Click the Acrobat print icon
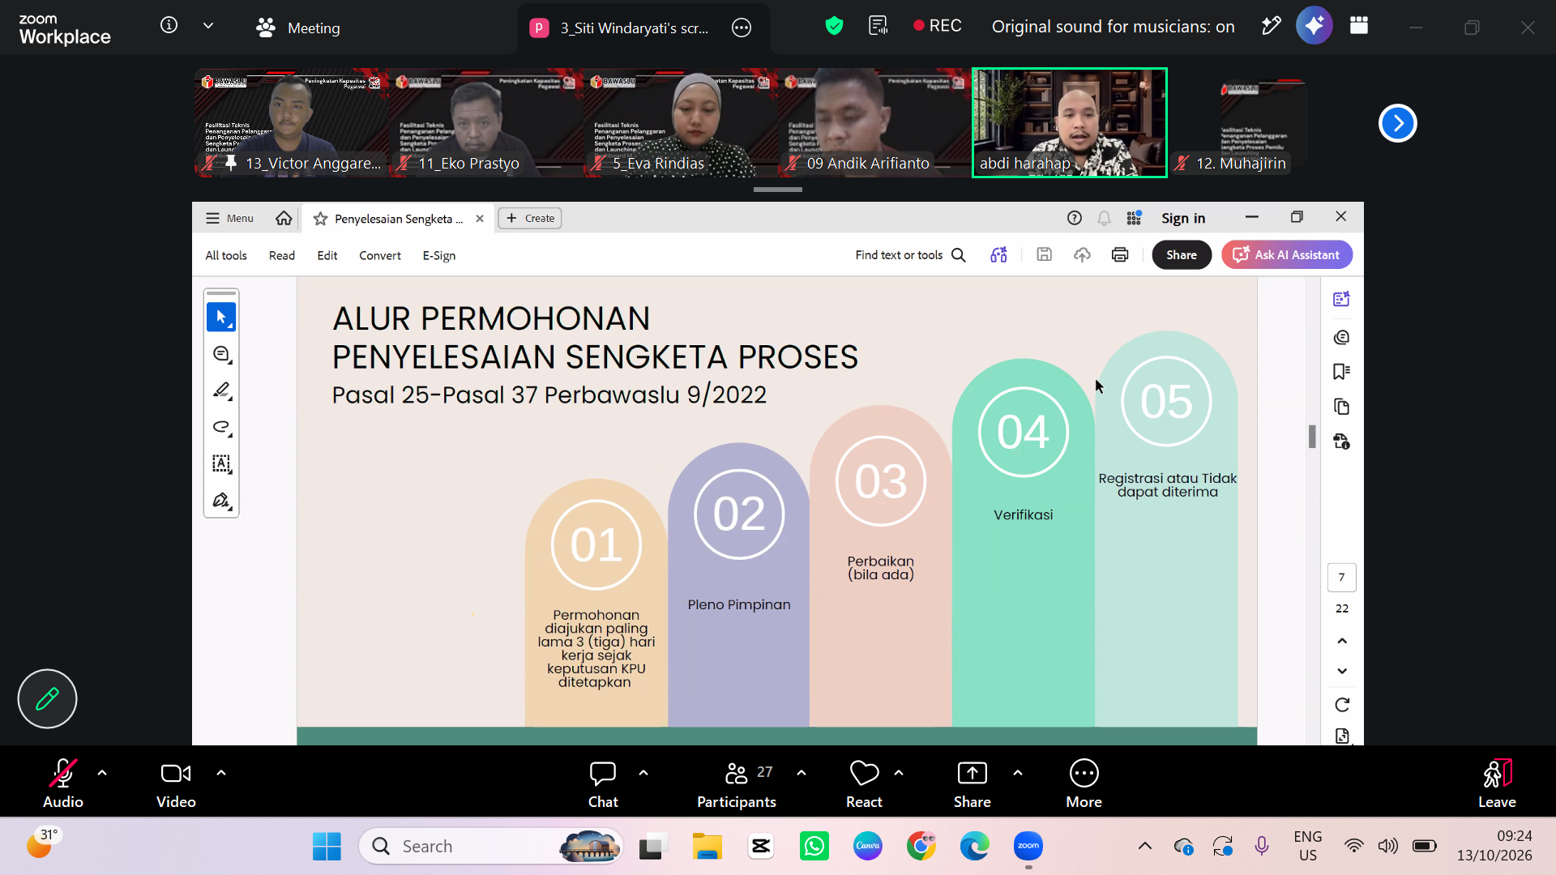The width and height of the screenshot is (1556, 875). pyautogui.click(x=1120, y=255)
